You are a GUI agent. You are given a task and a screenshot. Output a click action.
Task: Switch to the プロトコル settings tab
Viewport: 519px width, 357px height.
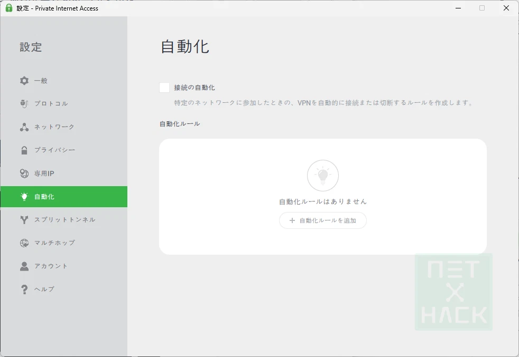51,104
